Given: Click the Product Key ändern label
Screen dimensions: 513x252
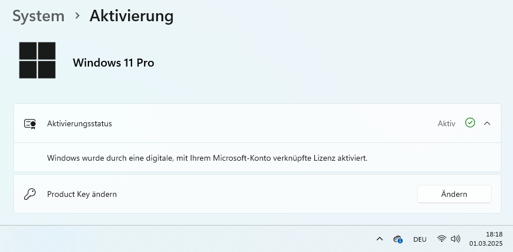Looking at the screenshot, I should click(x=82, y=194).
